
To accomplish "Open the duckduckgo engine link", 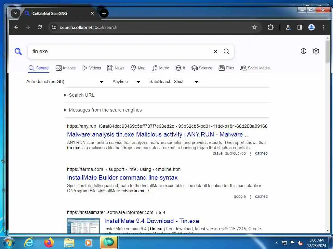I will pyautogui.click(x=235, y=153).
